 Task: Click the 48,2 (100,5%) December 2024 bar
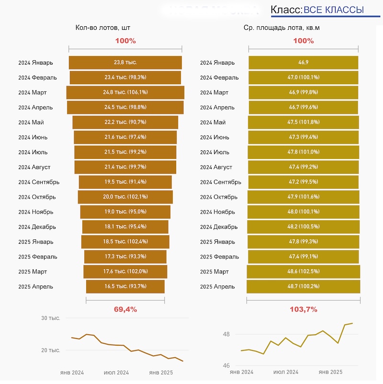303,227
